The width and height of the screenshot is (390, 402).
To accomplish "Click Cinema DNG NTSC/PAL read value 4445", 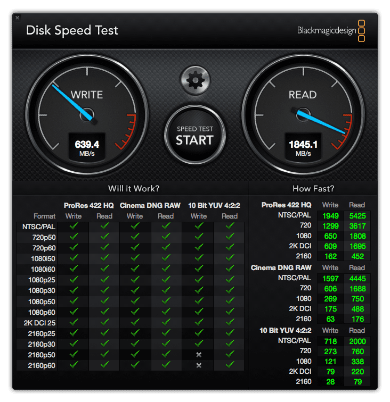I will (x=357, y=279).
